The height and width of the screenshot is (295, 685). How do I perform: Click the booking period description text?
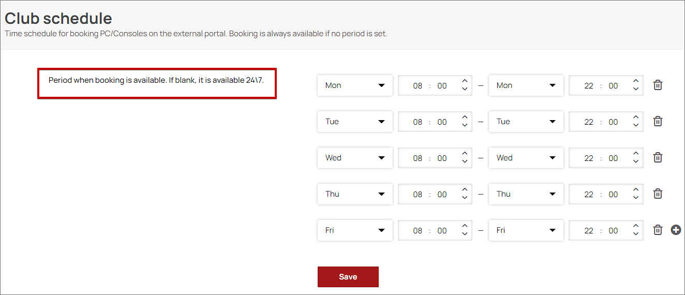(x=156, y=81)
